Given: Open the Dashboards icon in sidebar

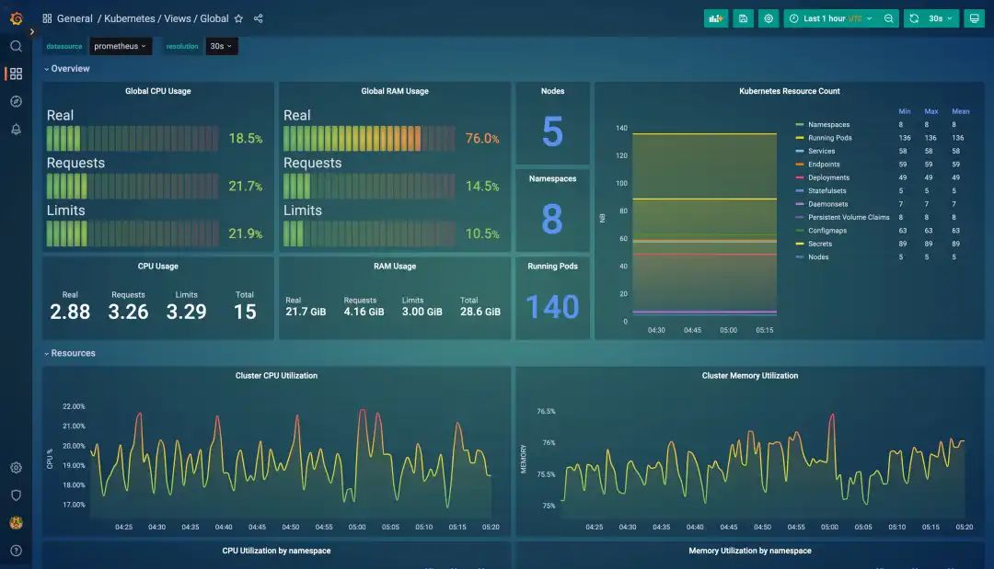Looking at the screenshot, I should click(x=16, y=74).
